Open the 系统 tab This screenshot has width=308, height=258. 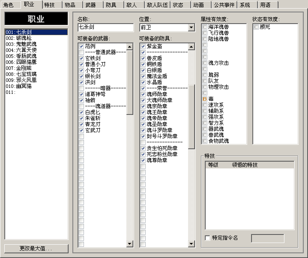(x=247, y=5)
